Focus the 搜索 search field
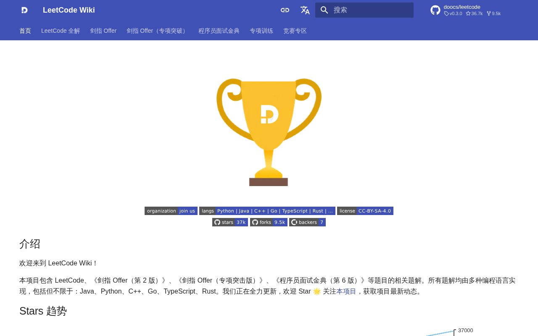 click(364, 10)
